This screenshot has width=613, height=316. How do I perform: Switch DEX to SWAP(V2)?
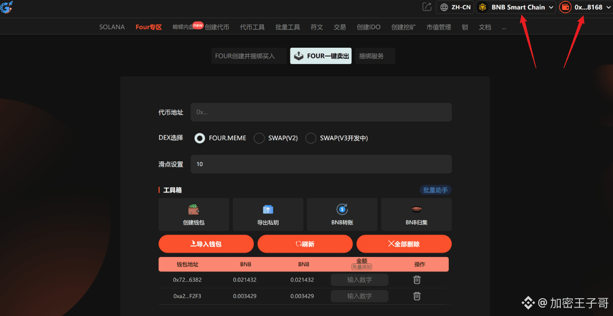tap(259, 138)
